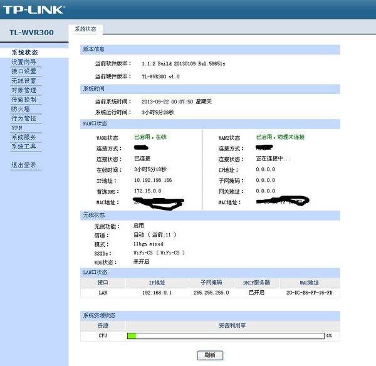Click the 资源 column header
Viewport: 376px width, 366px height.
point(103,325)
